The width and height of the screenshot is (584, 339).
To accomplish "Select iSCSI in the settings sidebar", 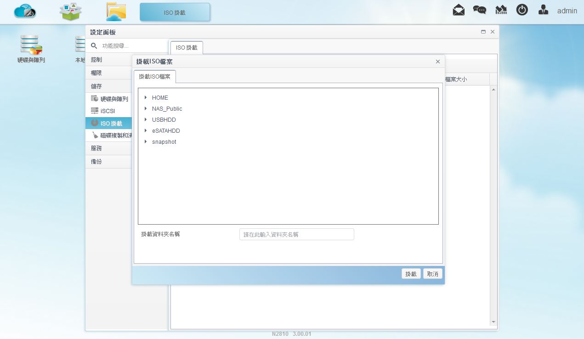I will (109, 111).
